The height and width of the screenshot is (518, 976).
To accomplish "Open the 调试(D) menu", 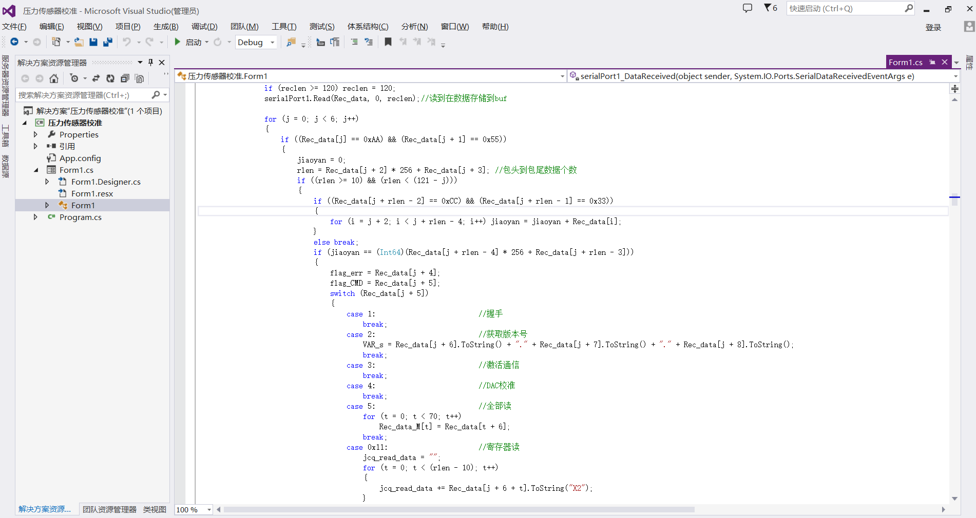I will coord(204,27).
